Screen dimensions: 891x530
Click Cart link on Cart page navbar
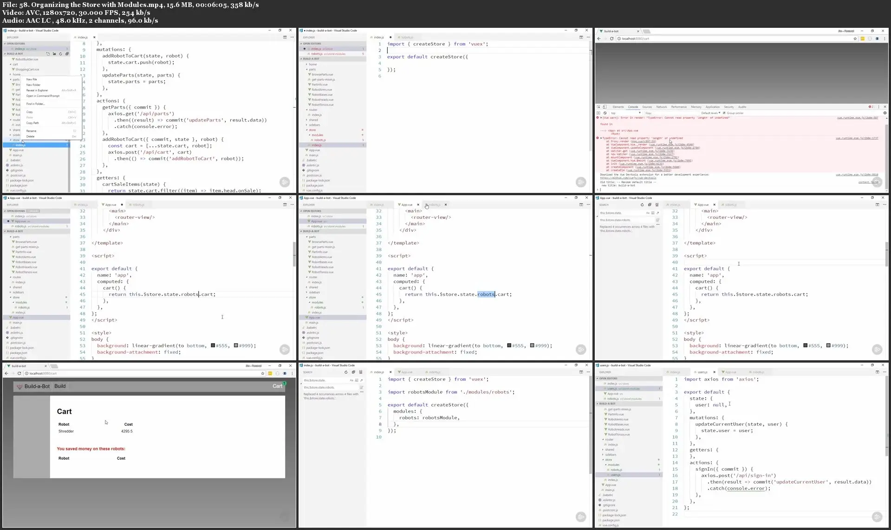pos(277,386)
